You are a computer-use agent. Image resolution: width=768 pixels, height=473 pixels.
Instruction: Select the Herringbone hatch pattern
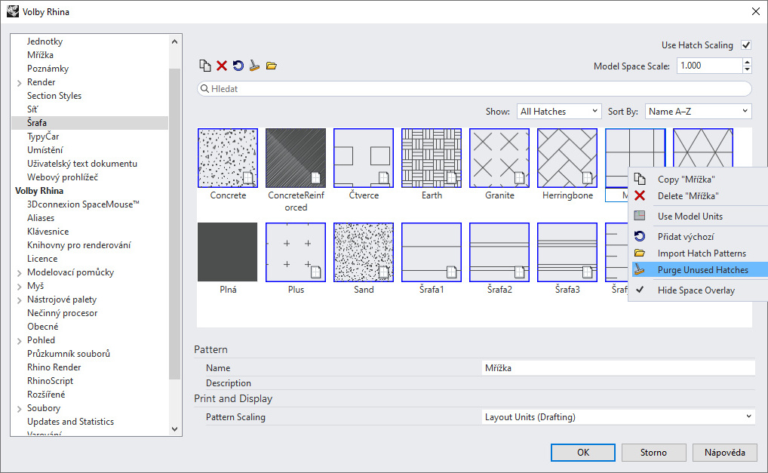coord(567,158)
